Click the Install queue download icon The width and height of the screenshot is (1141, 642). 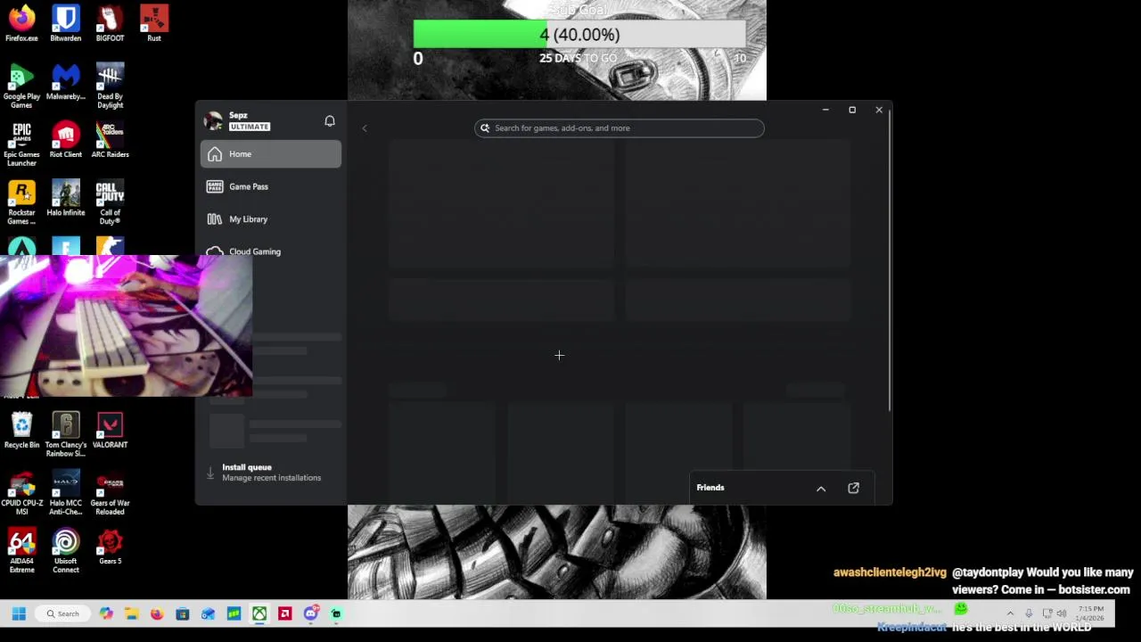tap(210, 473)
